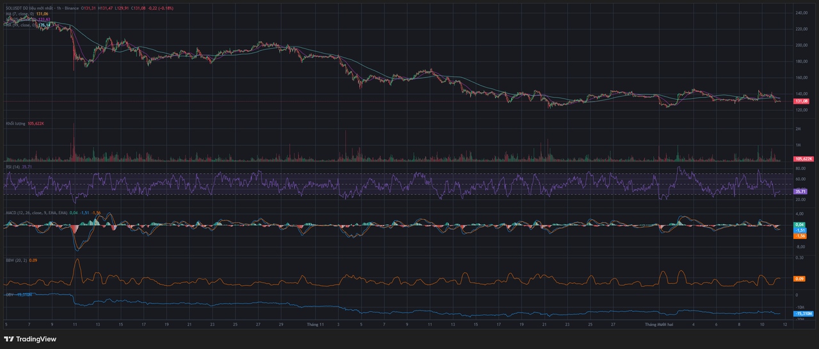Click the blue OBV axis label -15,310M
The height and width of the screenshot is (349, 819).
coord(803,314)
